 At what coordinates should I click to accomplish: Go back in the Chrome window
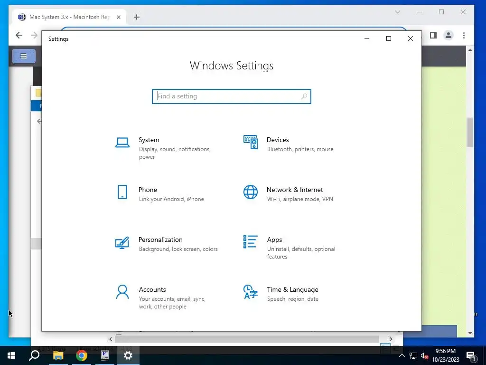[x=19, y=35]
